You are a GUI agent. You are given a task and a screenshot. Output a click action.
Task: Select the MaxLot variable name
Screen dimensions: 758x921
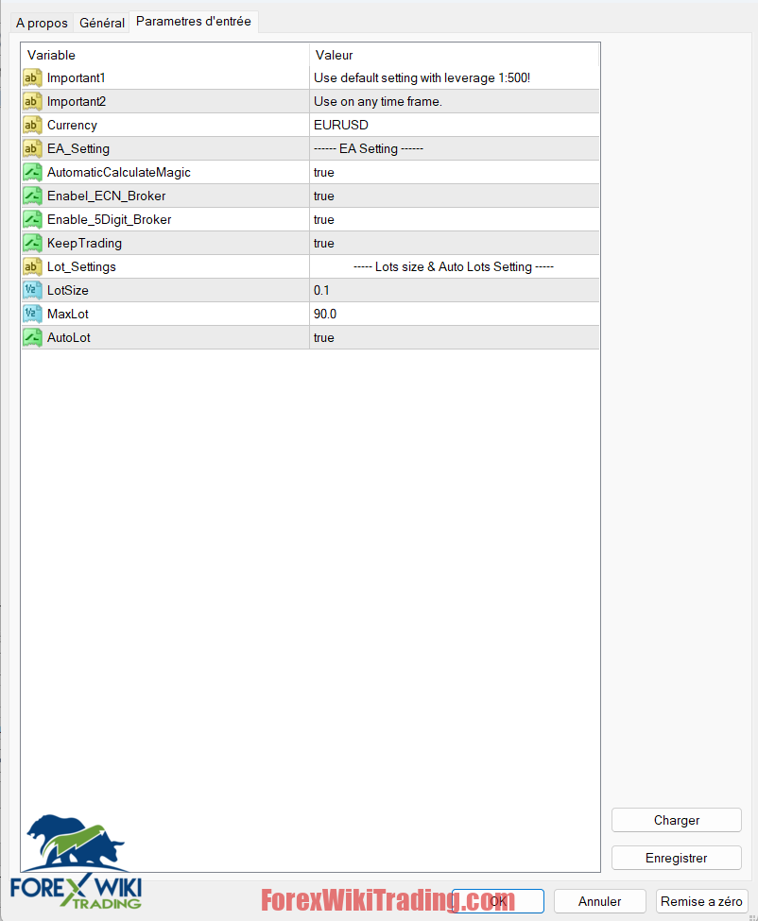click(67, 314)
